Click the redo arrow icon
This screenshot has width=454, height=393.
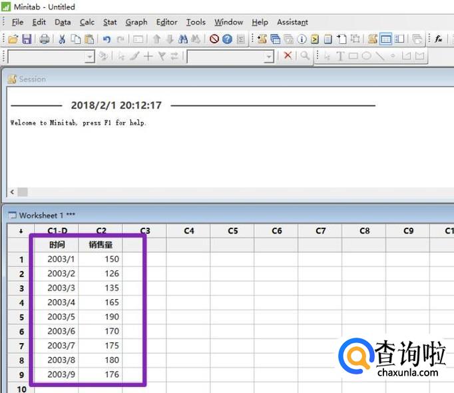click(120, 39)
